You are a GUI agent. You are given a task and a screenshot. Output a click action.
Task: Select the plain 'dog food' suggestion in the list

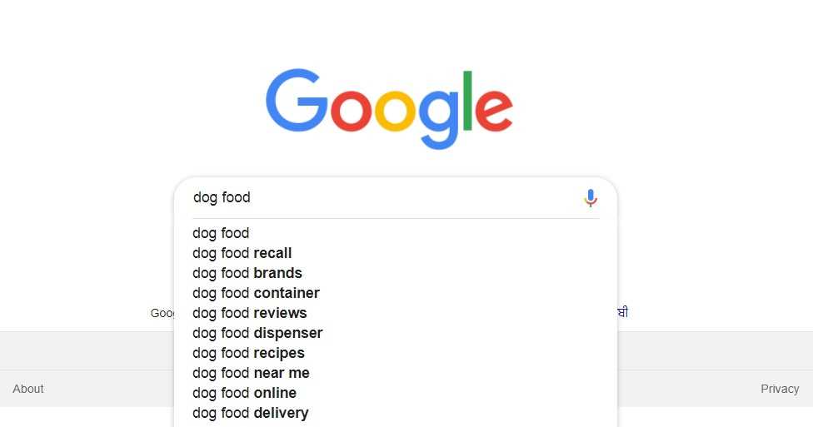coord(222,233)
